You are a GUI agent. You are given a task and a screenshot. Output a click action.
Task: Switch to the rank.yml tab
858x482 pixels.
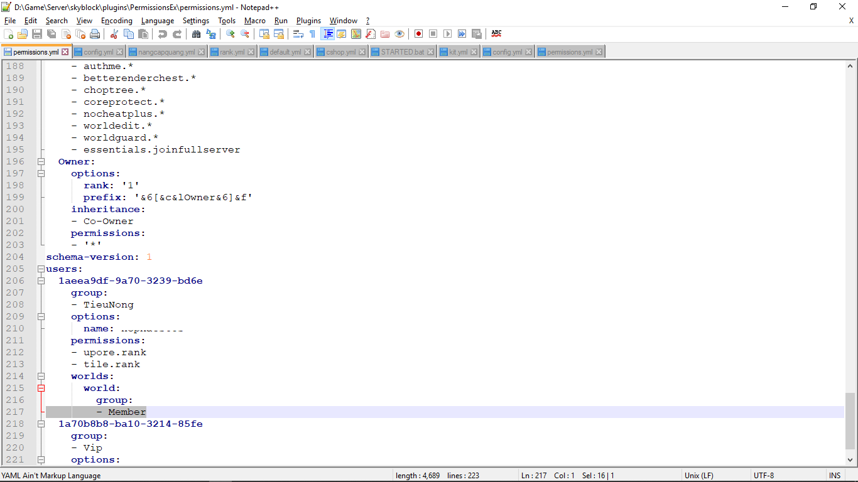232,52
